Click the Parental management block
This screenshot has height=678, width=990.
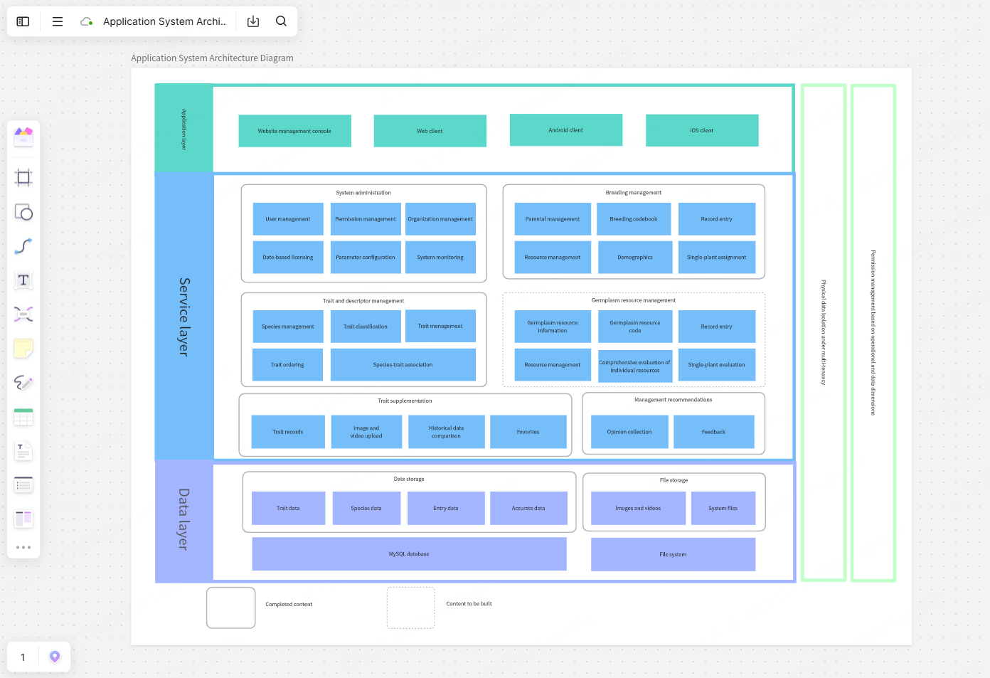click(553, 219)
